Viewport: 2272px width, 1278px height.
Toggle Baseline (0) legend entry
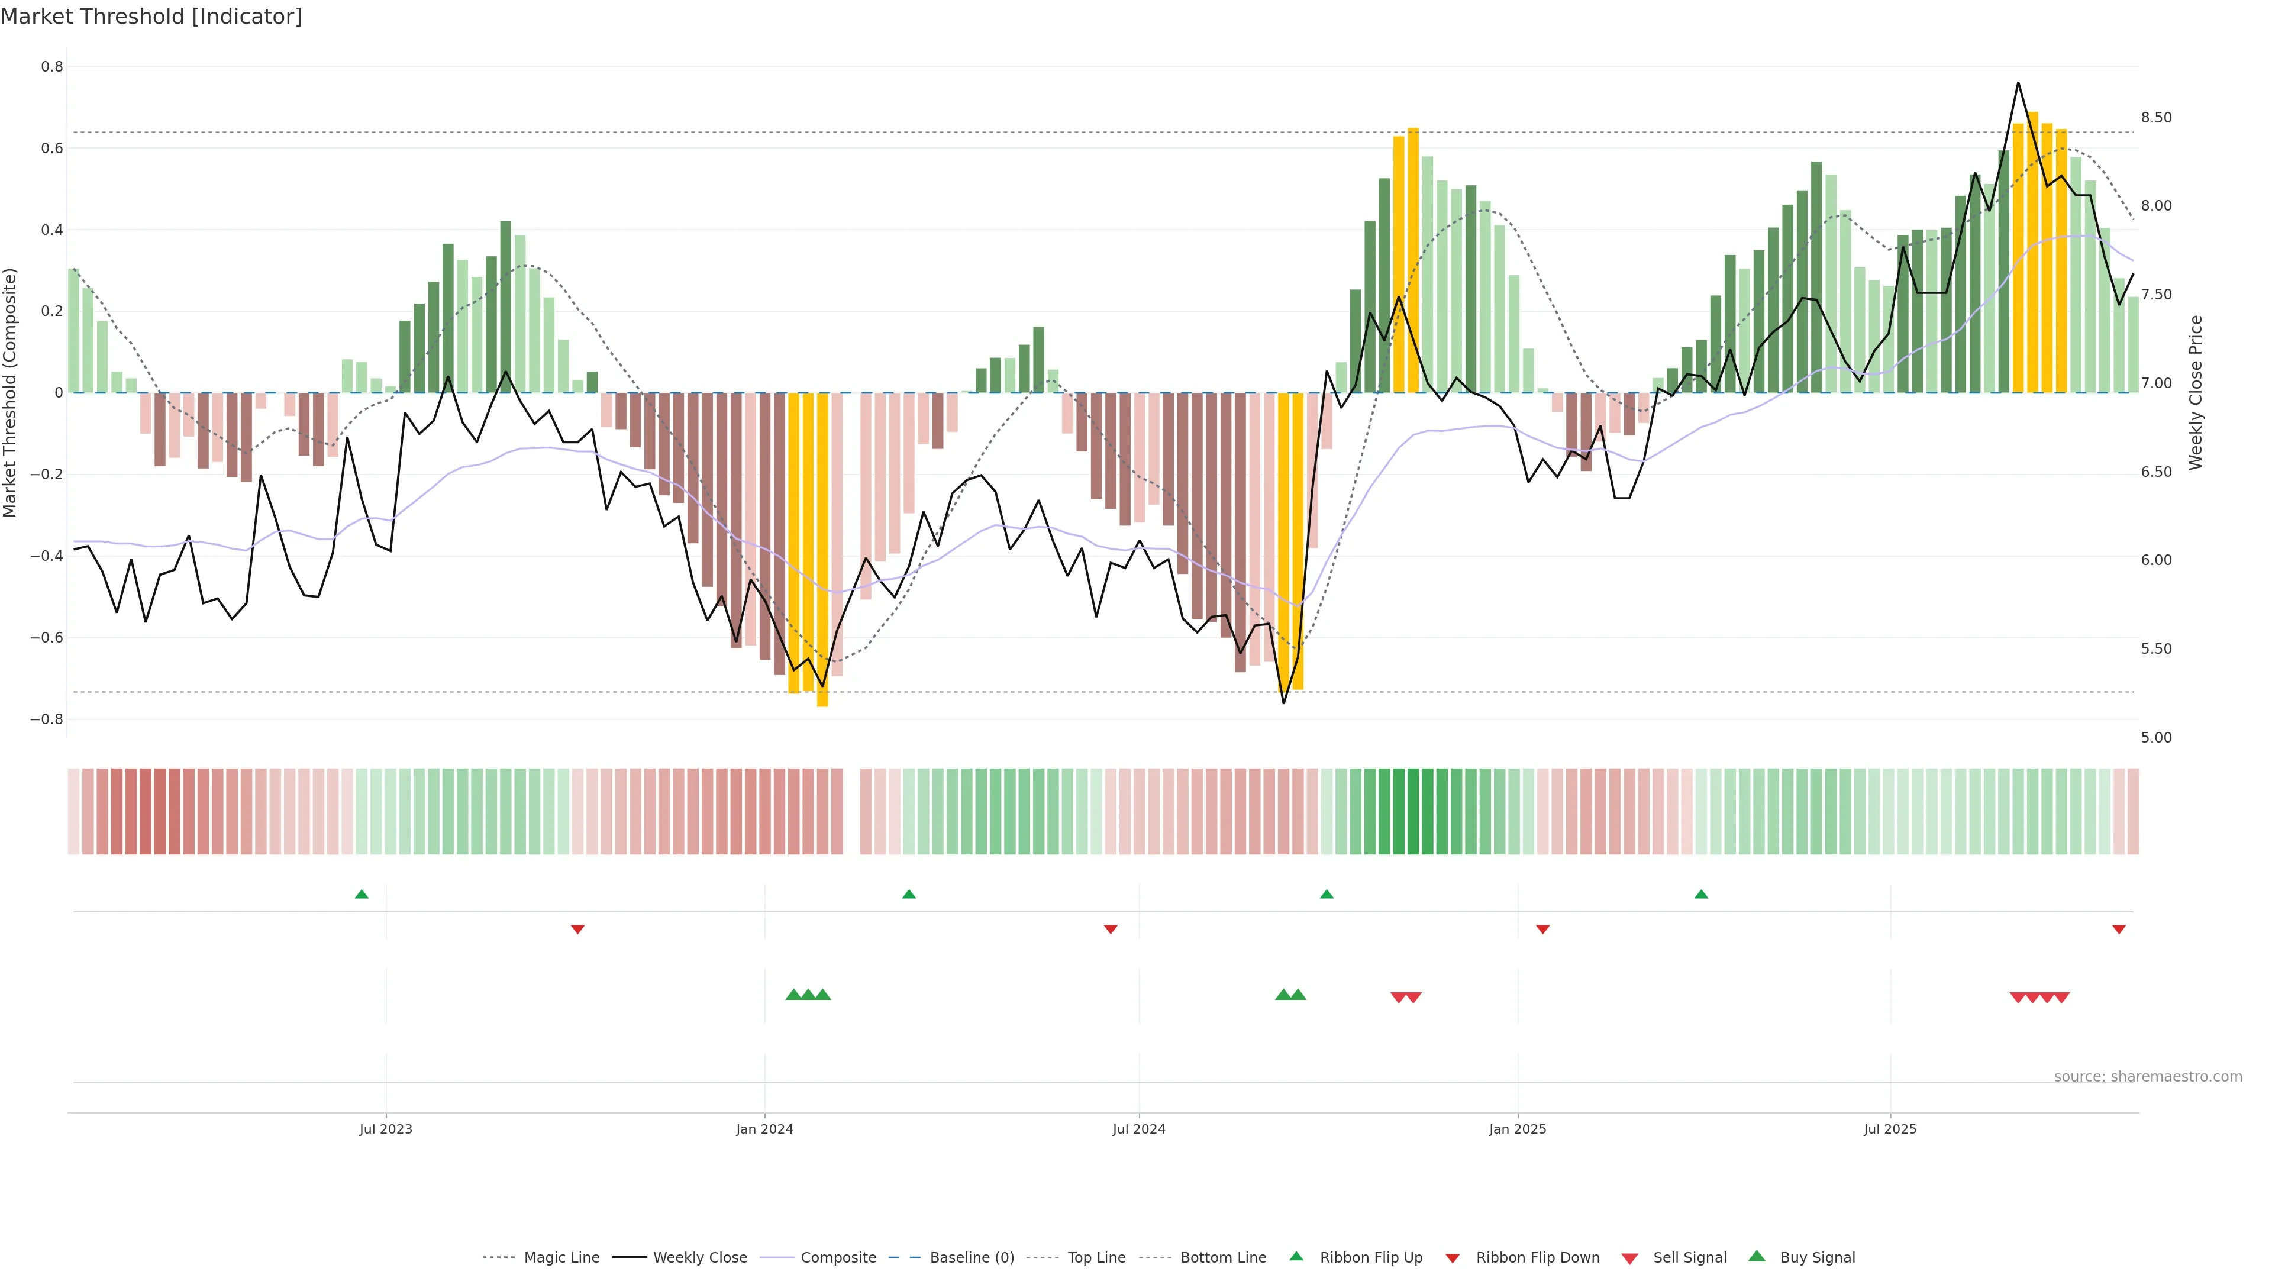972,1258
